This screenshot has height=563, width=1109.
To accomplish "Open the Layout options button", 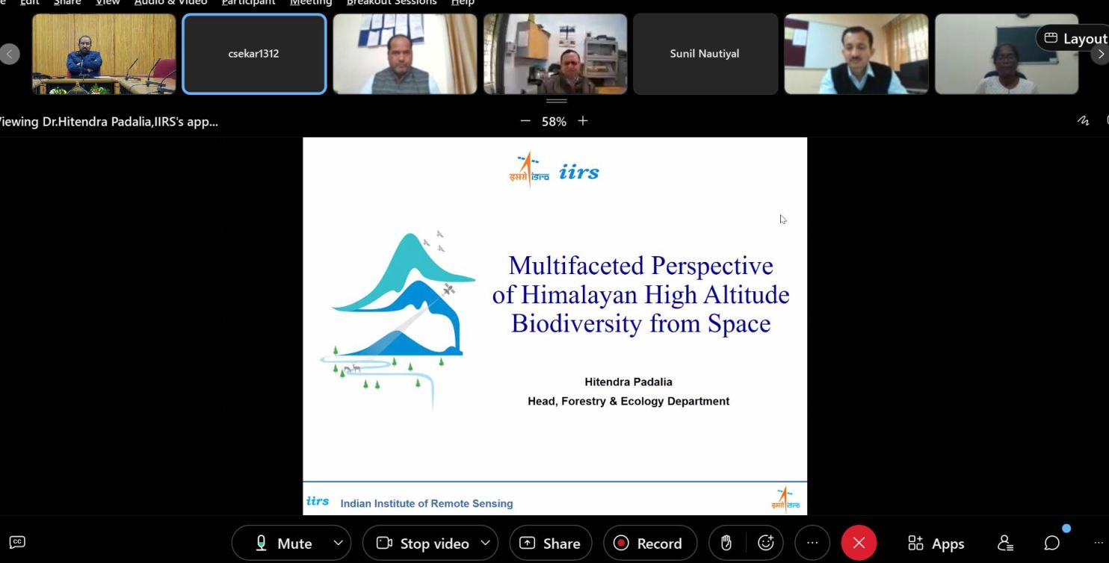I will (x=1074, y=38).
